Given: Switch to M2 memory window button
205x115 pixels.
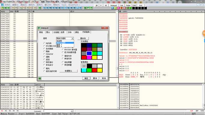Looking at the screenshot, I should 6,111.
